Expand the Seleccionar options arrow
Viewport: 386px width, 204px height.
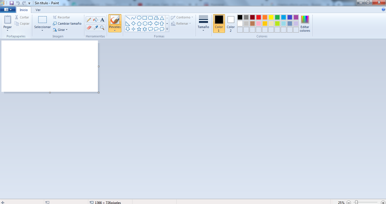pyautogui.click(x=42, y=30)
